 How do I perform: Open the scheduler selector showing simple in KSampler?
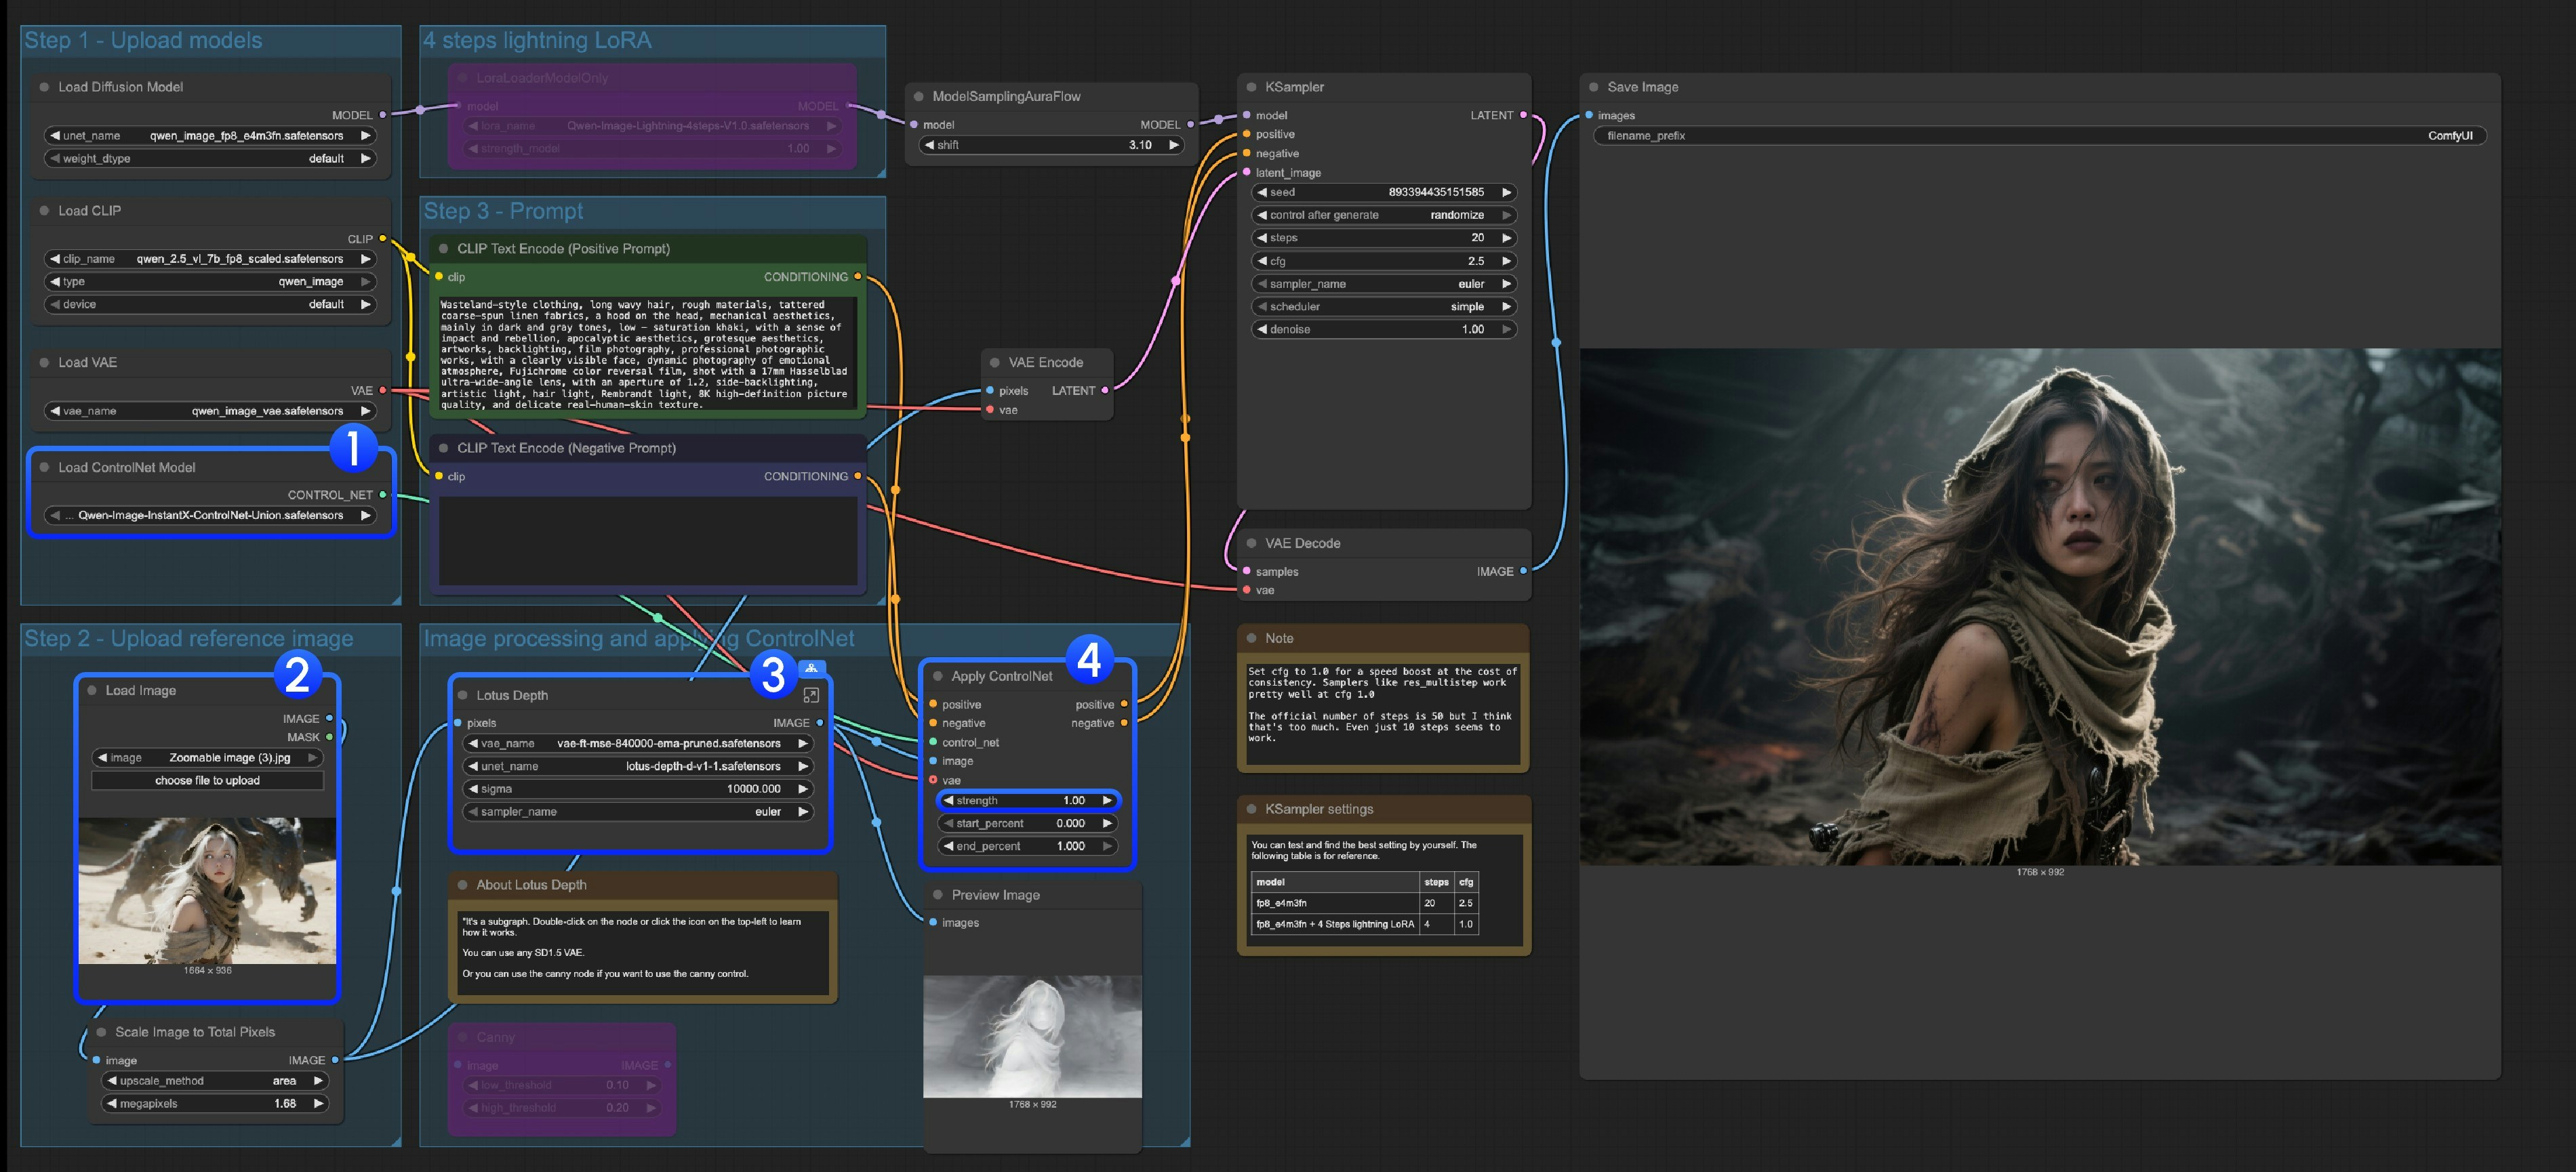1384,307
